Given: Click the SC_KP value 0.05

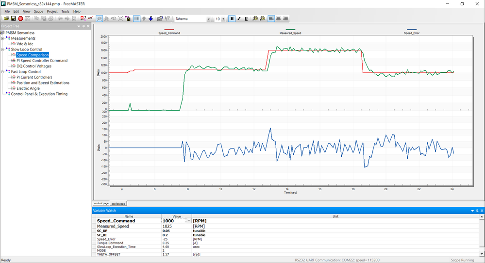Looking at the screenshot, I should 166,231.
